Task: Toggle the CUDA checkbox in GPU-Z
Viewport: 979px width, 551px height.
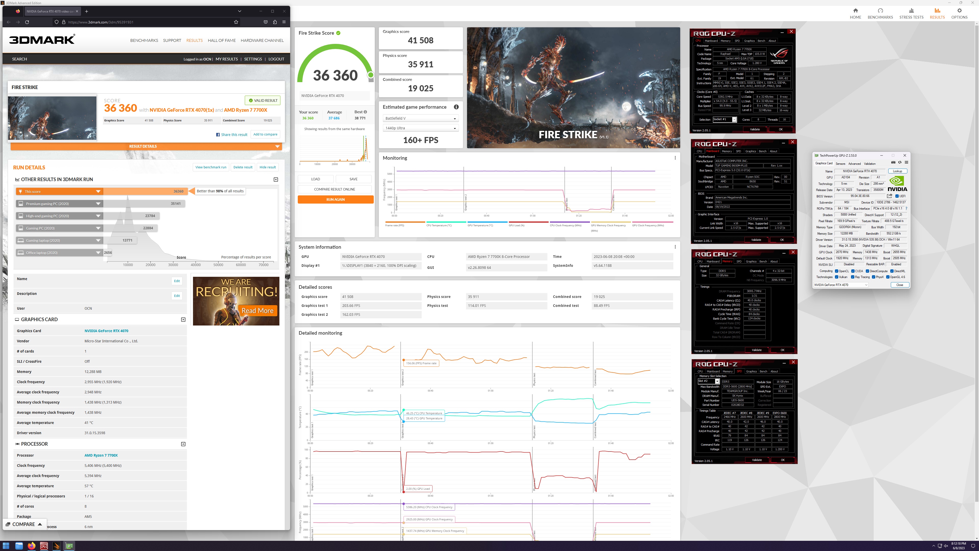Action: coord(853,271)
